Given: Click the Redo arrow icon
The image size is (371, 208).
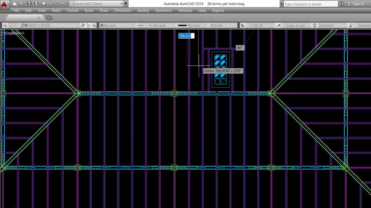Looking at the screenshot, I should (61, 4).
